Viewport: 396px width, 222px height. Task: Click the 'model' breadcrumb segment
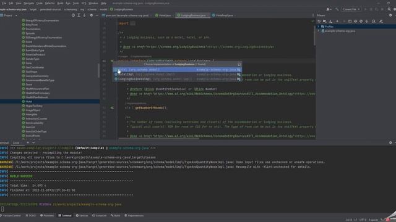103,9
